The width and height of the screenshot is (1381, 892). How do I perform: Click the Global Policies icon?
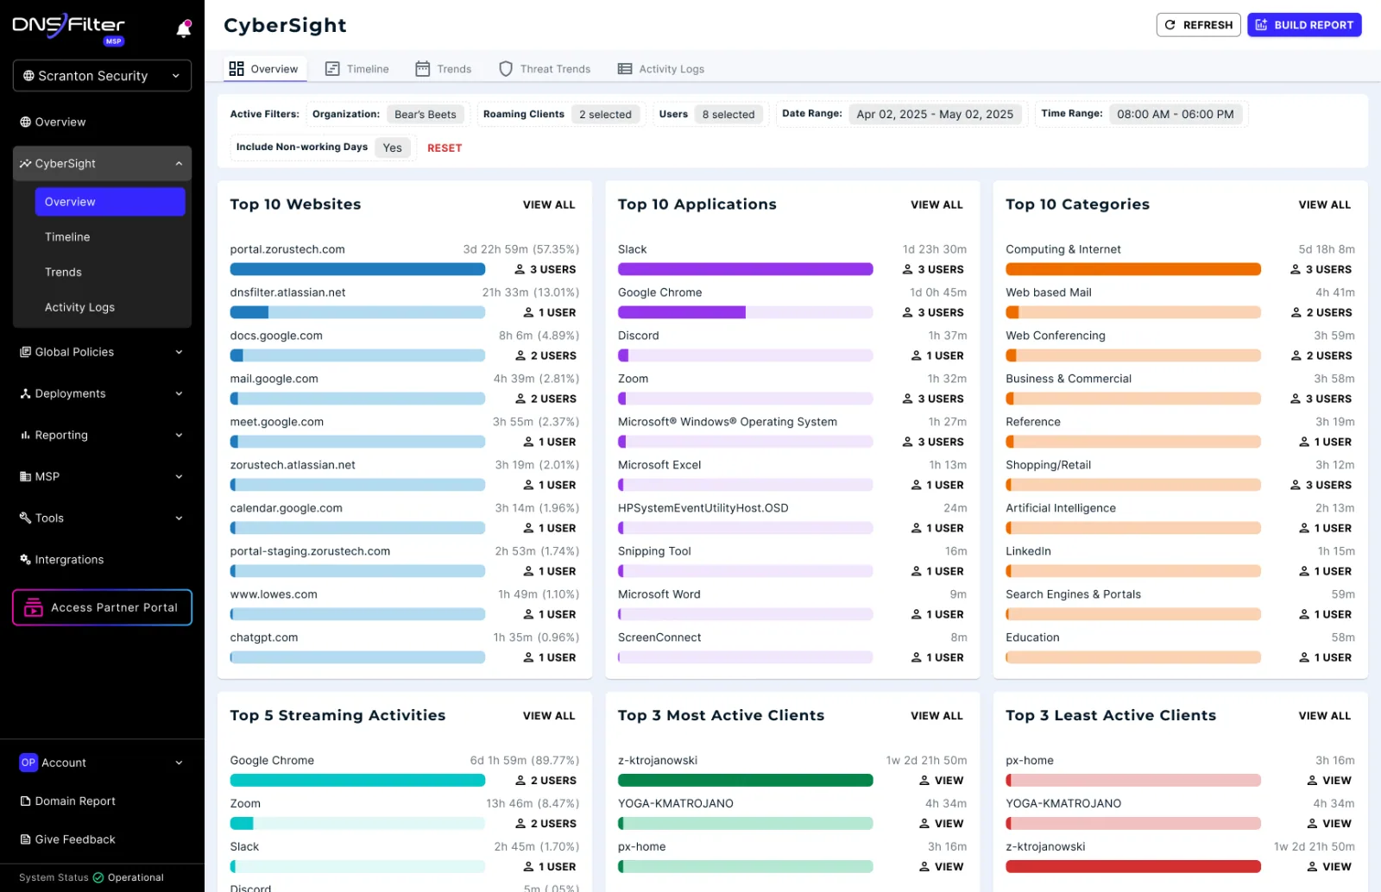tap(26, 352)
